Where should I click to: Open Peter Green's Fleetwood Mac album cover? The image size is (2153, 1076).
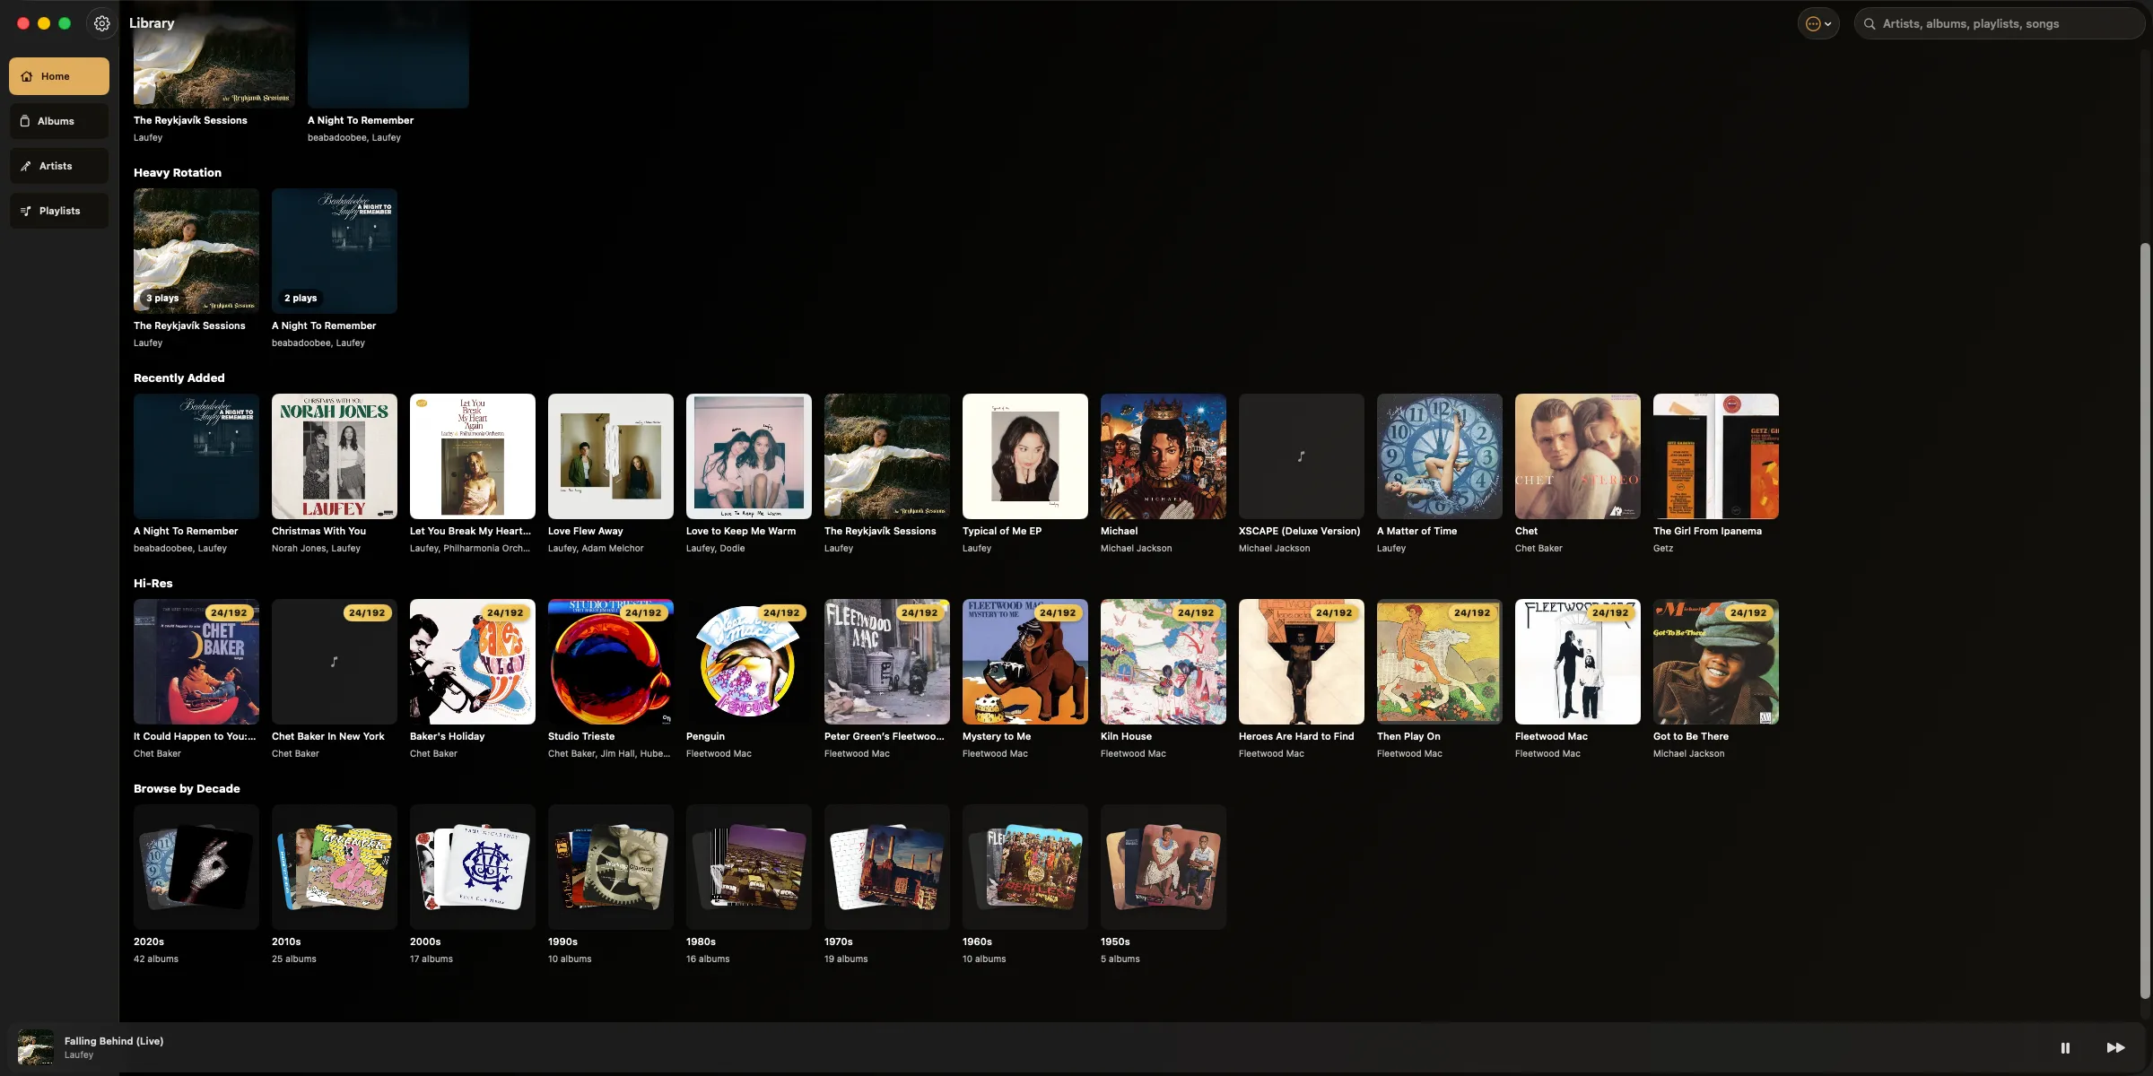[887, 662]
